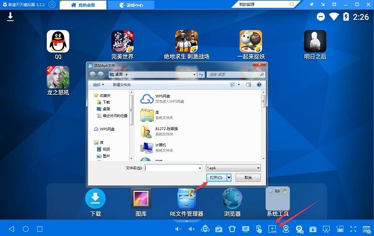Select 桌面 in the favorites tree
Screen dimensions: 374x236
point(106,109)
